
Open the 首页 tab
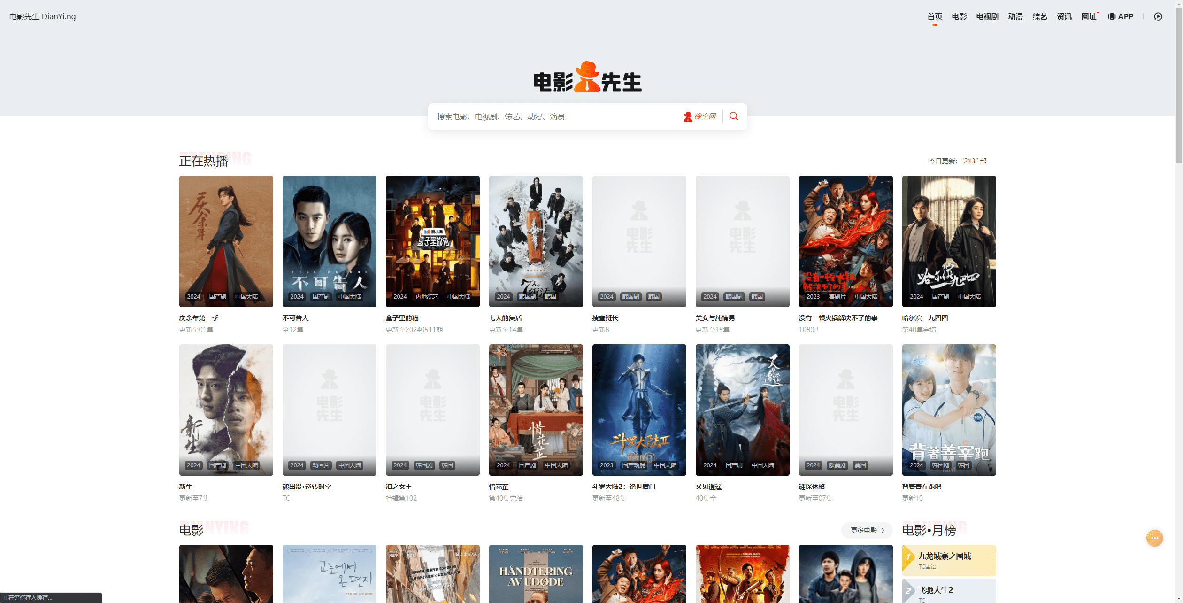point(935,16)
